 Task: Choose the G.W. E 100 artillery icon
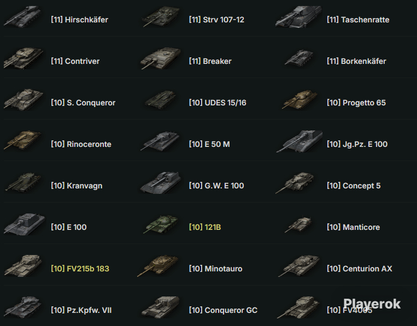pos(161,183)
